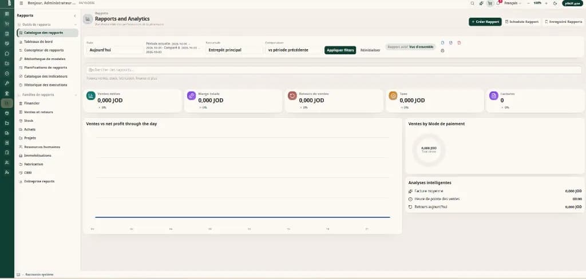Click the Rapport actif Vue d'ensemble chip

410,47
